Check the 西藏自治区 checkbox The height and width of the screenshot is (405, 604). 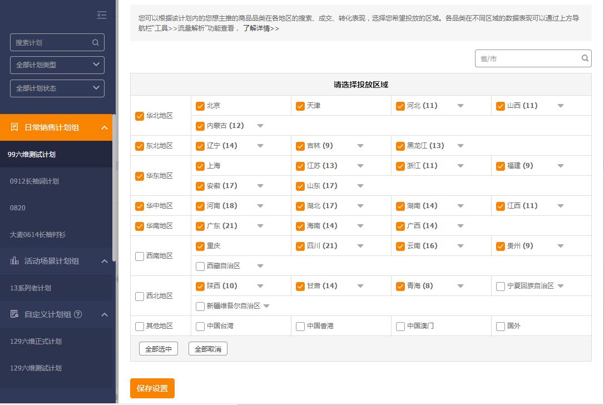click(x=200, y=266)
